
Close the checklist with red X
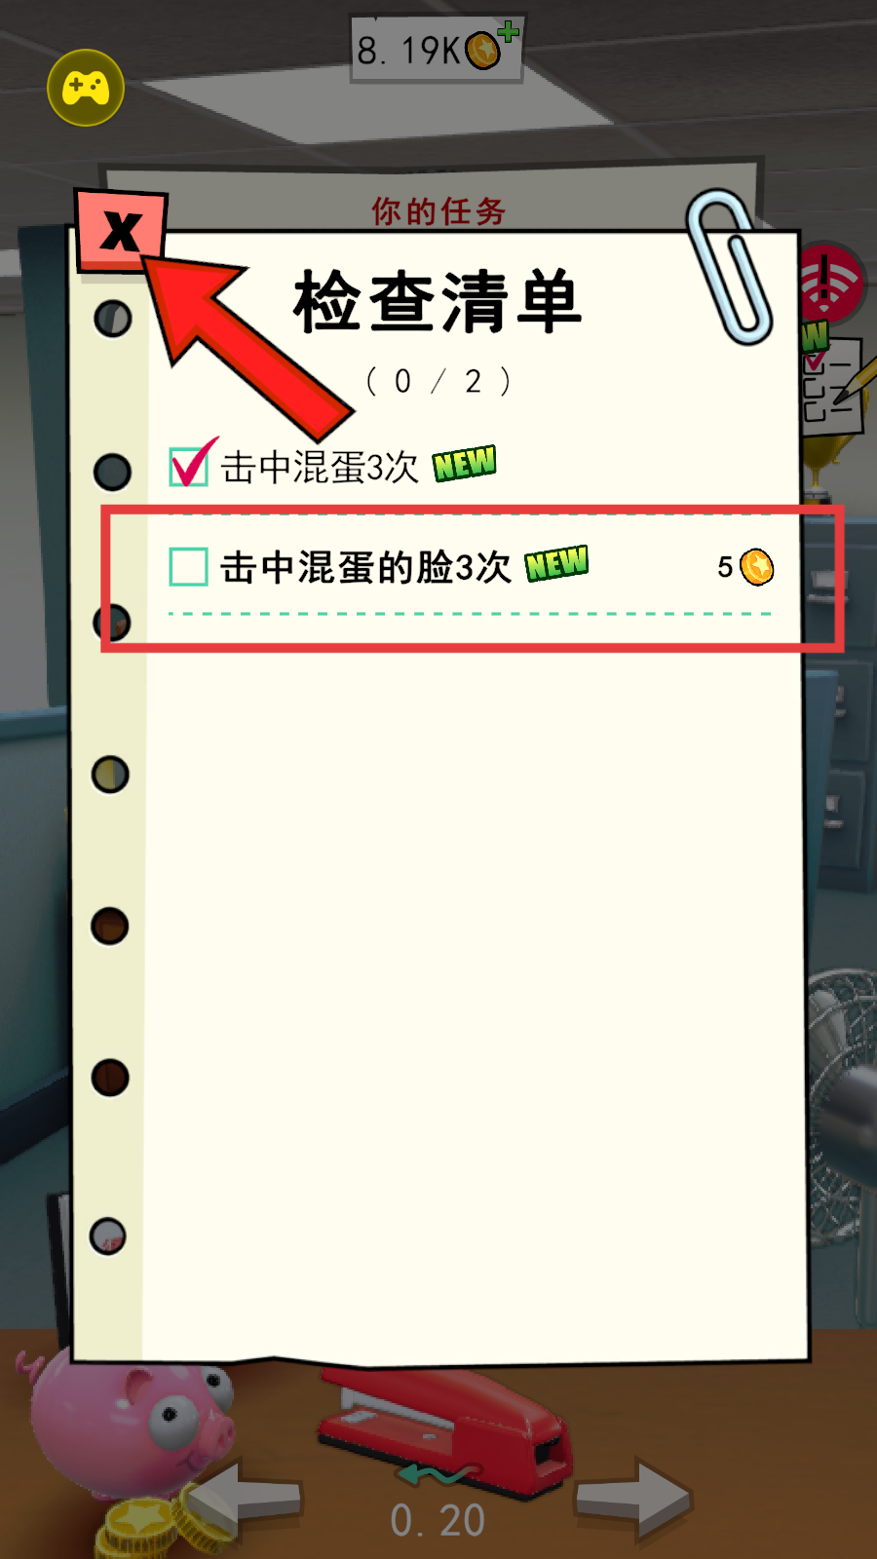[x=122, y=231]
